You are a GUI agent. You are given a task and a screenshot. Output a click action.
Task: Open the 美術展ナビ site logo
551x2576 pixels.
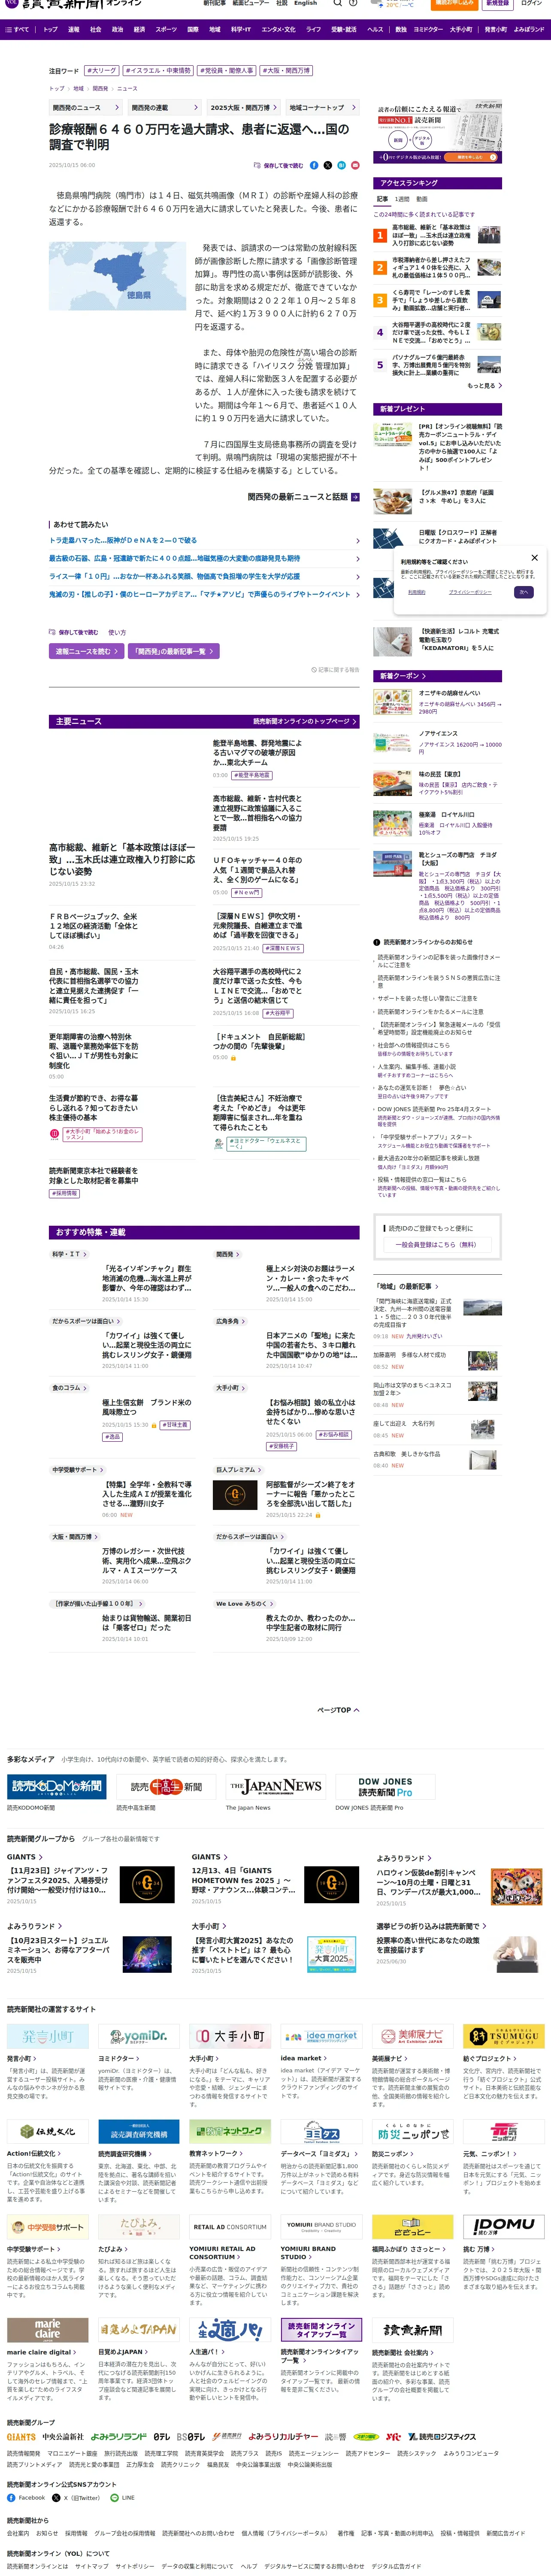(x=413, y=2036)
